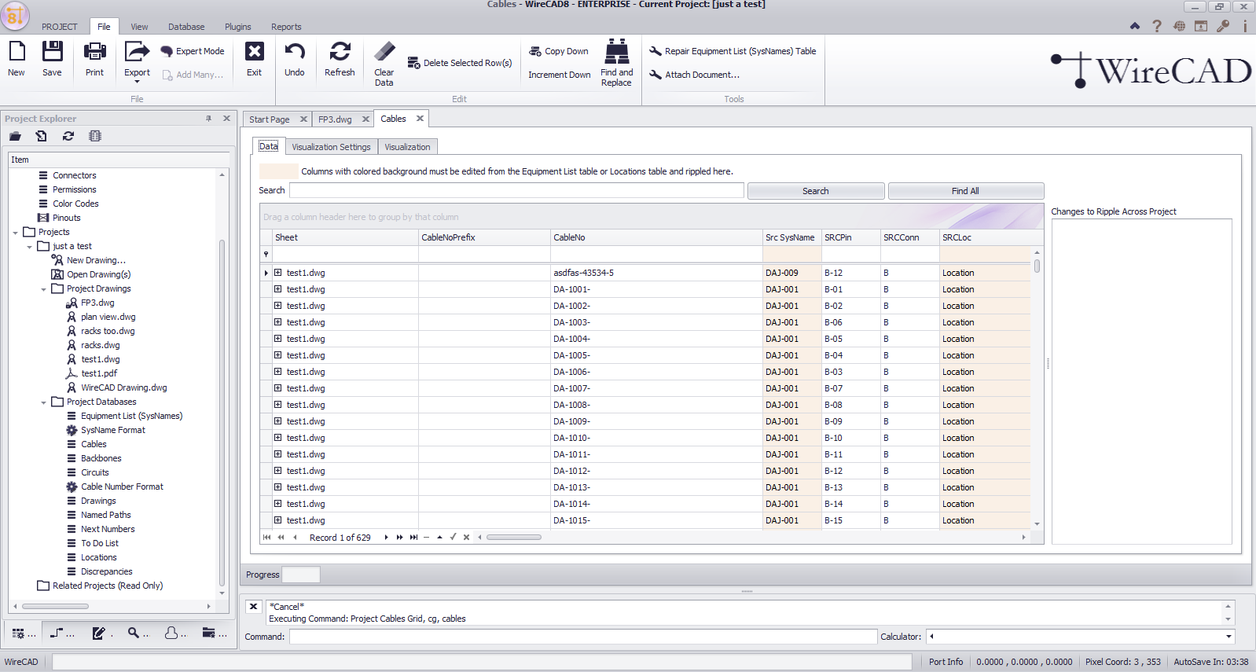Click the help question mark icon
The image size is (1256, 672).
coord(1156,26)
